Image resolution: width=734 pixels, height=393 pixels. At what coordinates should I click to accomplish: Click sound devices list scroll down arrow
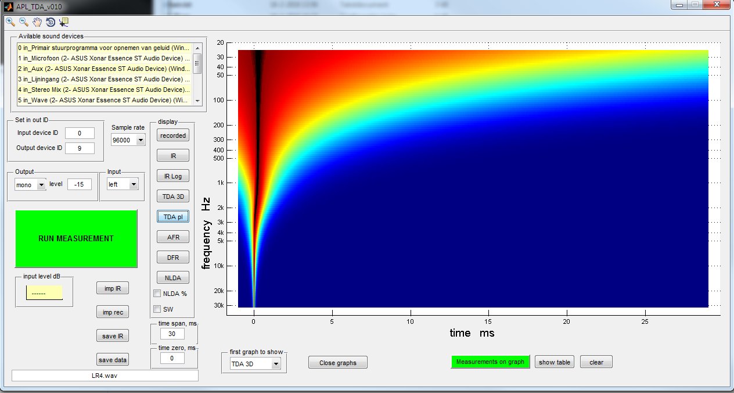click(197, 101)
